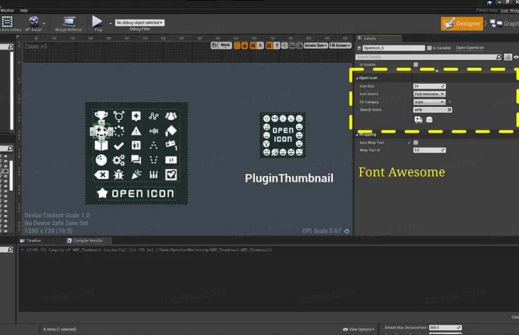Open the Fill Screen dropdown
519x335 pixels.
pyautogui.click(x=340, y=45)
